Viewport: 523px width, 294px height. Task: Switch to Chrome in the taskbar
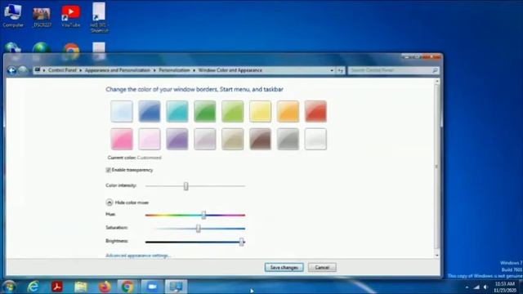[x=127, y=287]
